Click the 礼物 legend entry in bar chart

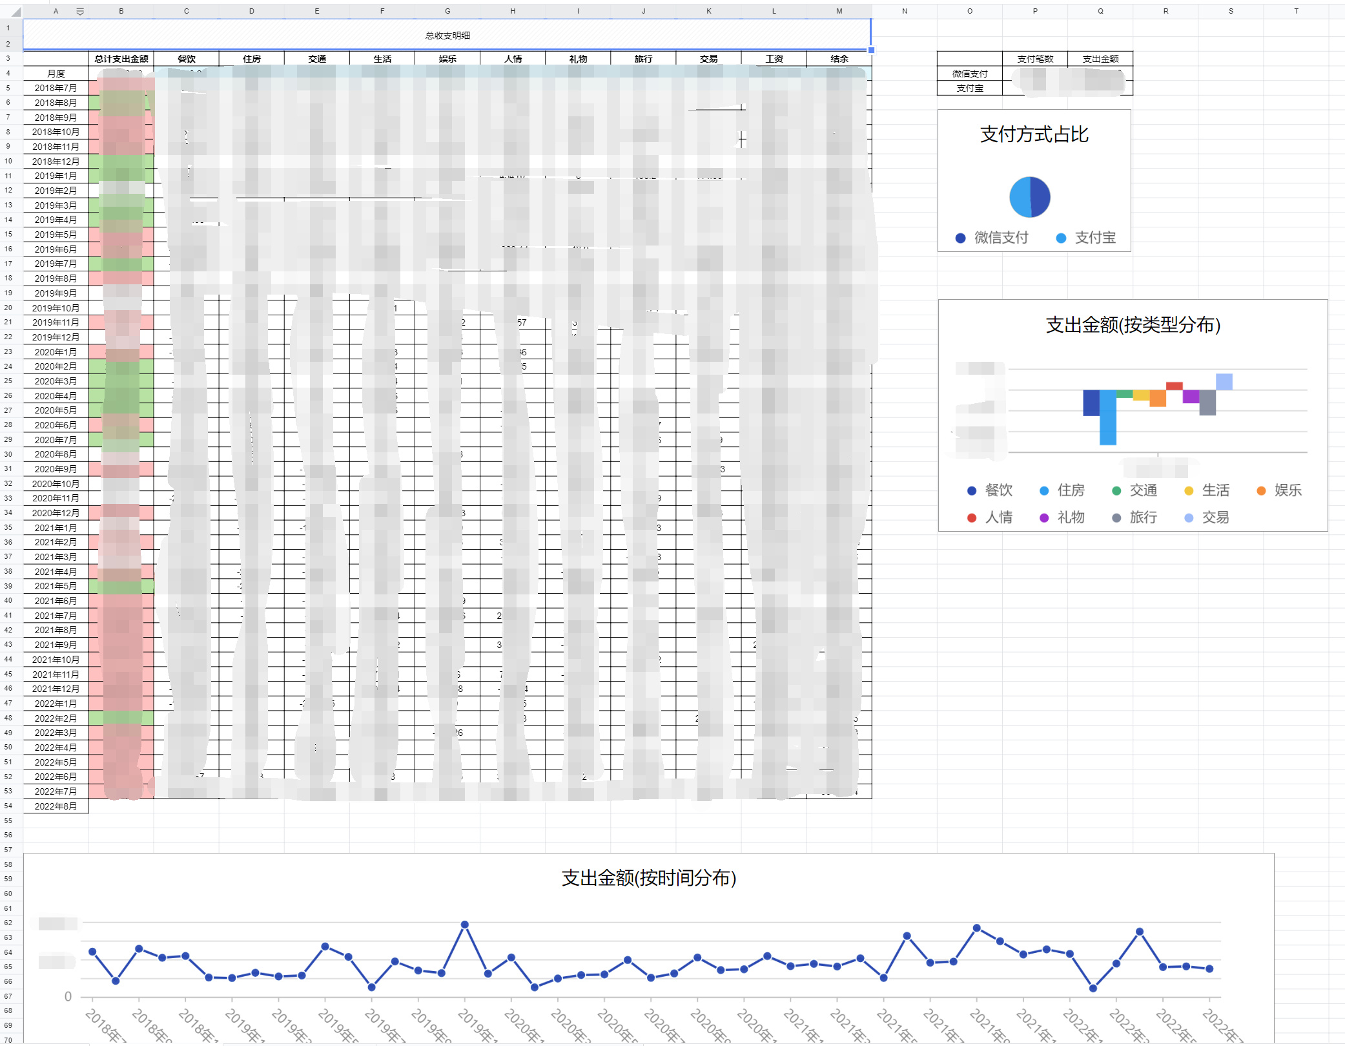[x=1062, y=518]
